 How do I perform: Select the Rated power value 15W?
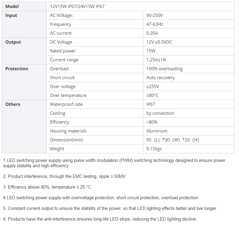[x=151, y=51]
